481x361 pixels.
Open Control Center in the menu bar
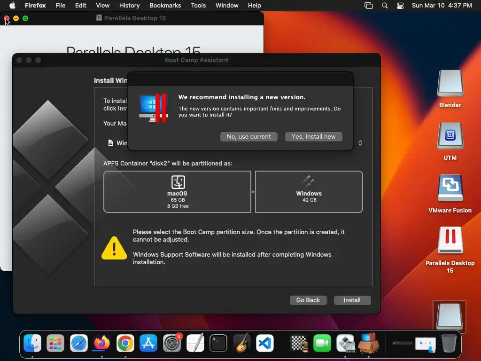pos(400,6)
